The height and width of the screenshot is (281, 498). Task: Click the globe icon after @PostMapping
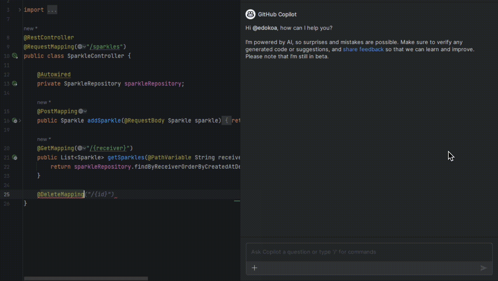81,111
